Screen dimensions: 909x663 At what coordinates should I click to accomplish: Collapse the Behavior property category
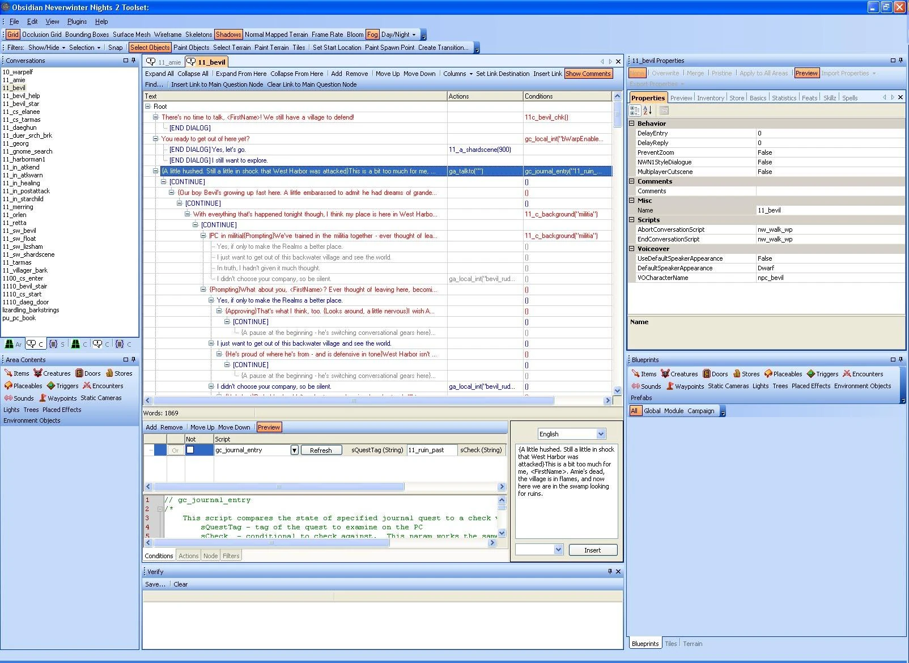point(632,124)
